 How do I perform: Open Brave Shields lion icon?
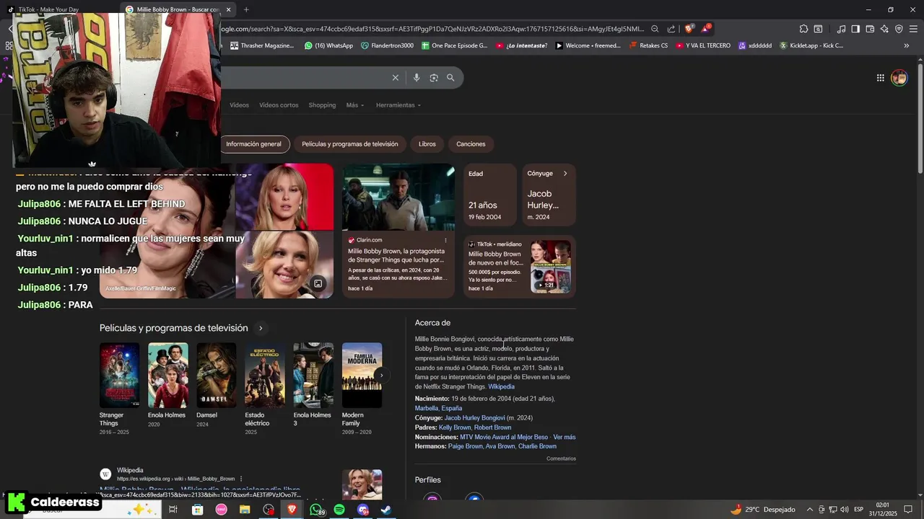689,29
